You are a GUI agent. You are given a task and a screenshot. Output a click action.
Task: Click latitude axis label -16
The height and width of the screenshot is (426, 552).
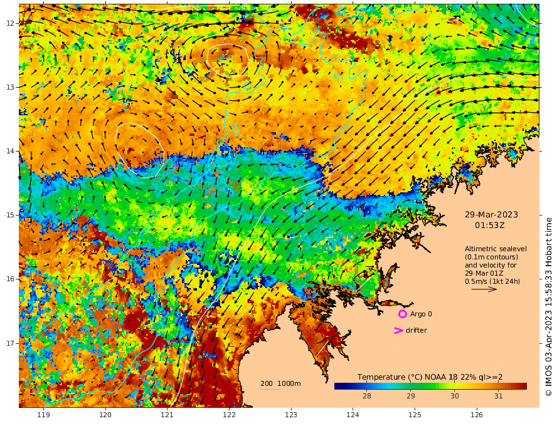9,279
